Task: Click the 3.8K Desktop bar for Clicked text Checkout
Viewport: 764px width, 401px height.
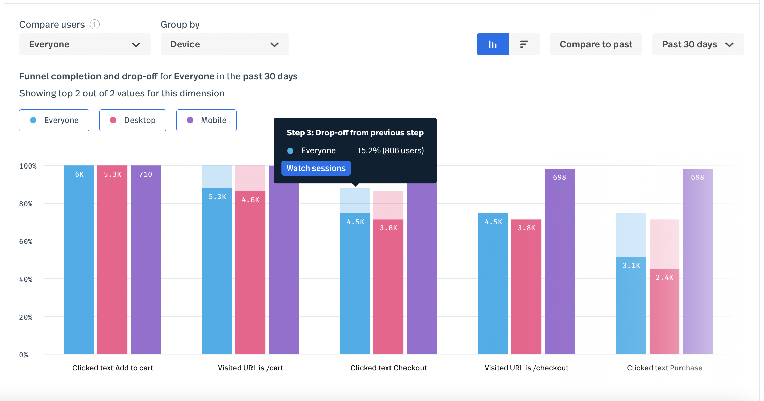Action: coord(388,286)
